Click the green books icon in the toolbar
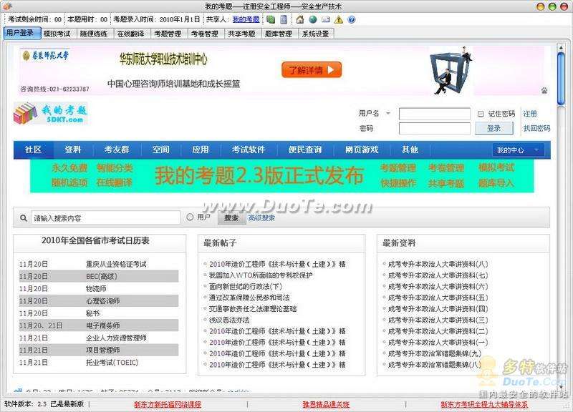Viewport: 573px width, 412px height. tap(271, 19)
